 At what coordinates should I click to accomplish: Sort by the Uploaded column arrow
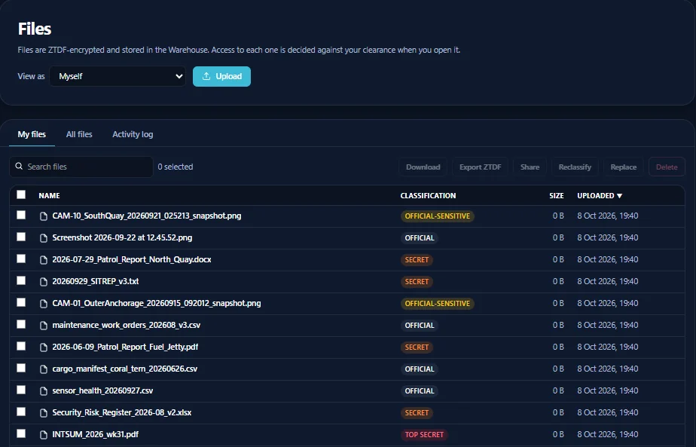620,195
